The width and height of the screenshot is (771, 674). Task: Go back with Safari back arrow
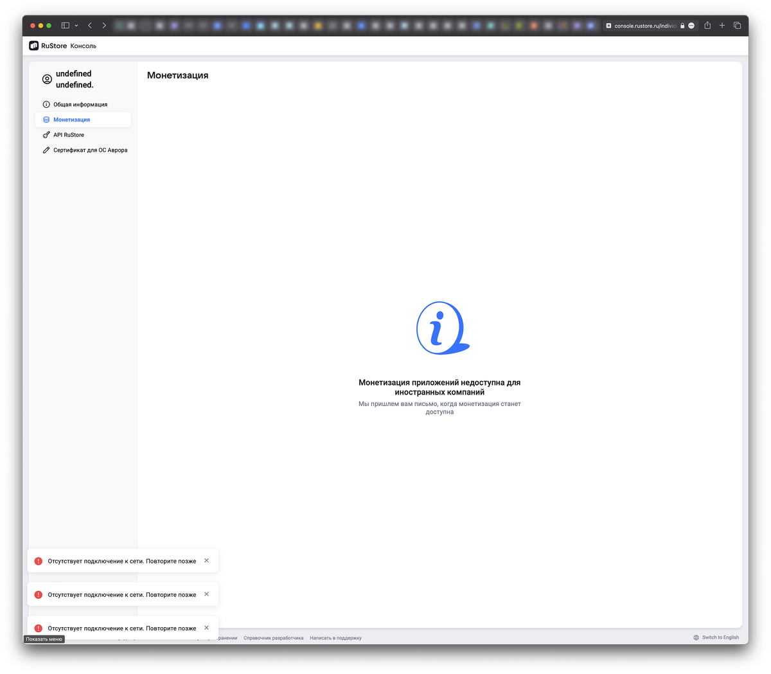tap(90, 26)
